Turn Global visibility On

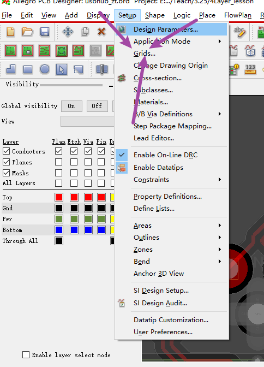[71, 106]
